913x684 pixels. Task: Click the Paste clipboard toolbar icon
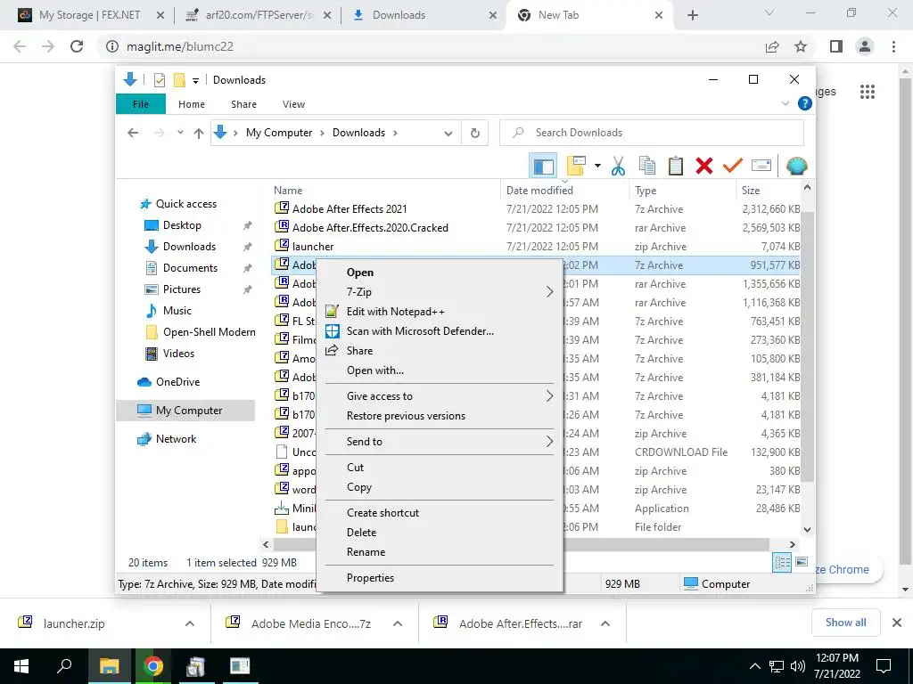(676, 167)
